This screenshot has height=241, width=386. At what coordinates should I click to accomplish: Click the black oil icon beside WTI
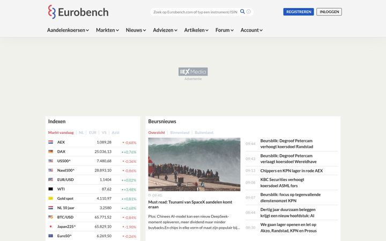point(51,189)
